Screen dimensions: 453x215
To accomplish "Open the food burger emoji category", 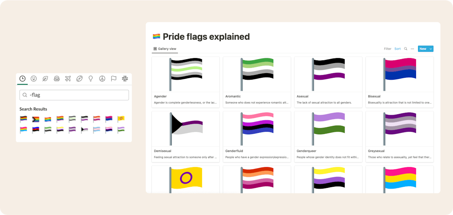I will pyautogui.click(x=57, y=78).
